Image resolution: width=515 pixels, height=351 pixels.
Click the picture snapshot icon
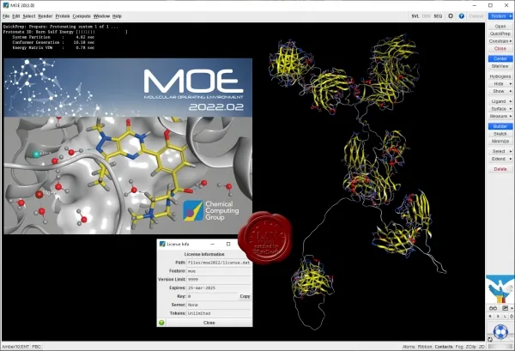(x=506, y=308)
